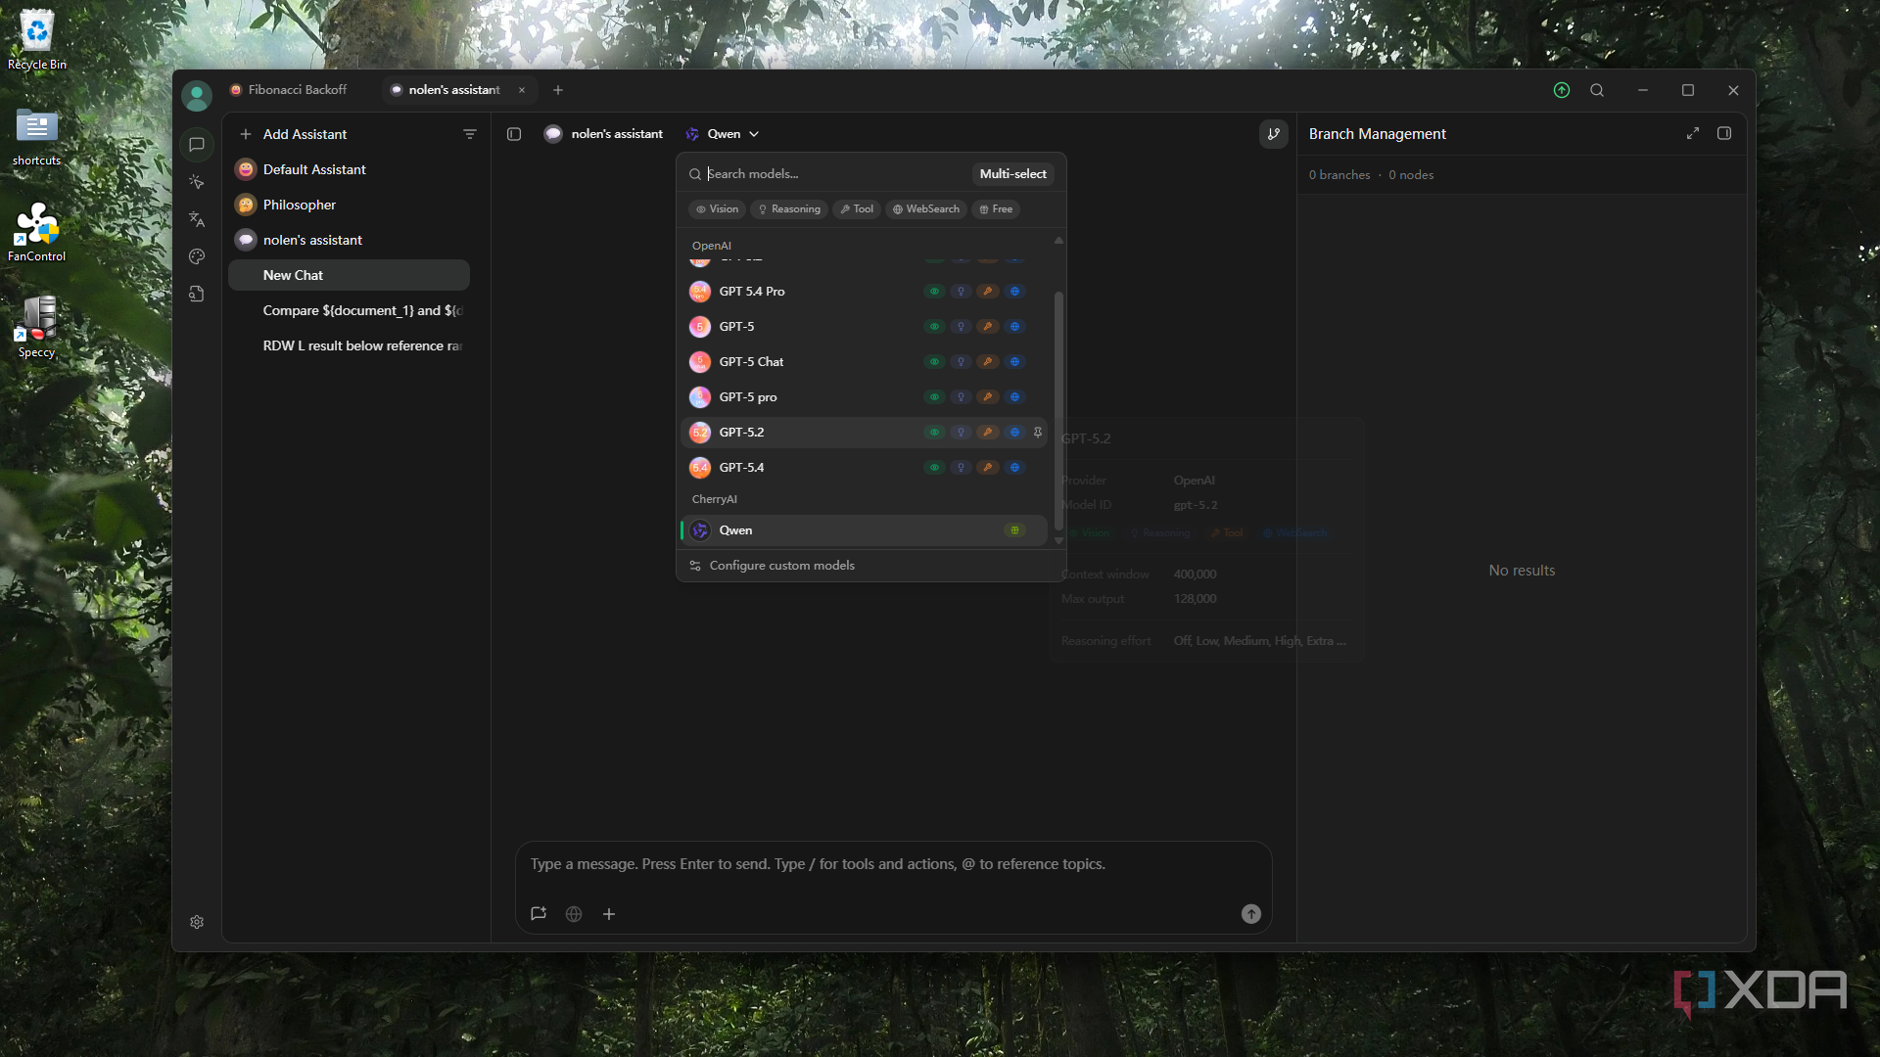Click the tool wrench badge on GPT-5 pro
Viewport: 1880px width, 1057px height.
pyautogui.click(x=988, y=396)
